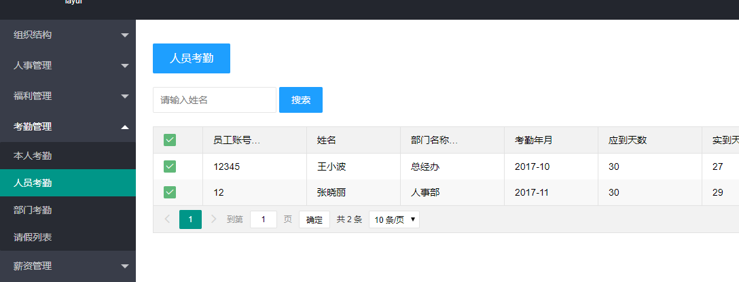Select 请假列表 submenu item
Viewport: 739px width, 282px height.
pyautogui.click(x=68, y=237)
